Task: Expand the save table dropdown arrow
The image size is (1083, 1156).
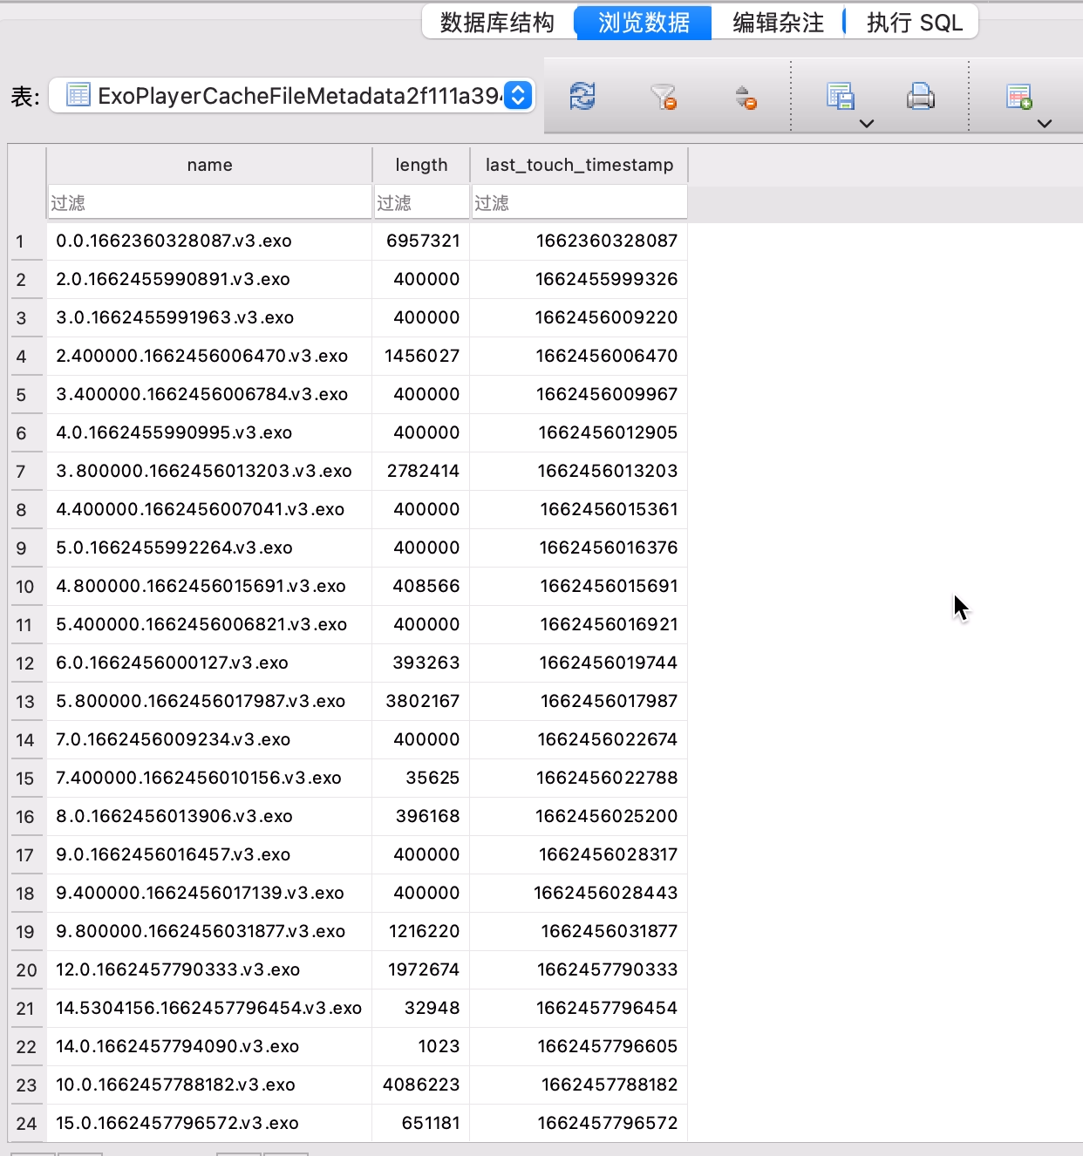Action: [x=866, y=124]
